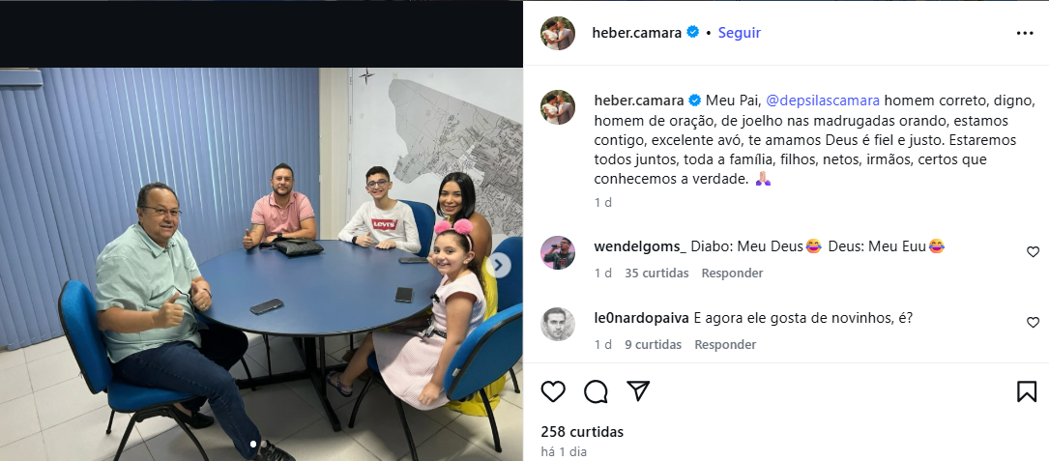Viewport: 1049px width, 461px height.
Task: Select the second carousel dot indicator
Action: tap(263, 444)
